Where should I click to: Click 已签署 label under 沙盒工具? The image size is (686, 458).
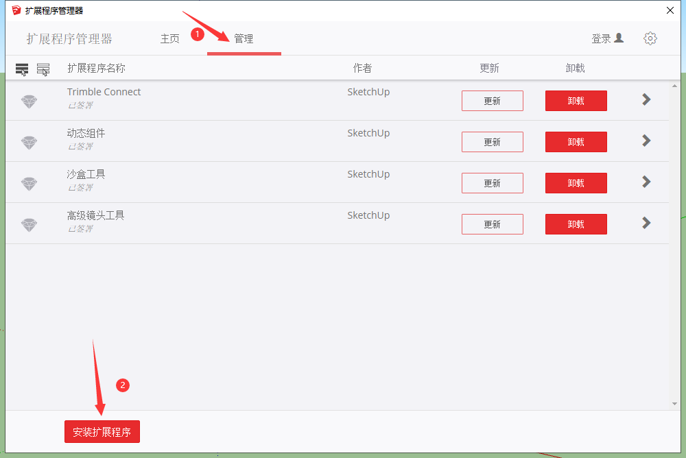(x=80, y=188)
